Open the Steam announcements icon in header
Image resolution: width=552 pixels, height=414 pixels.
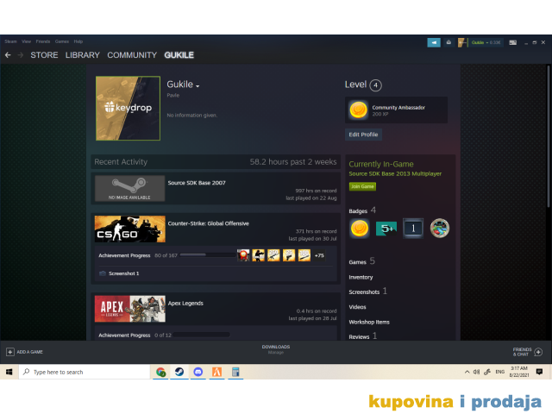(434, 41)
